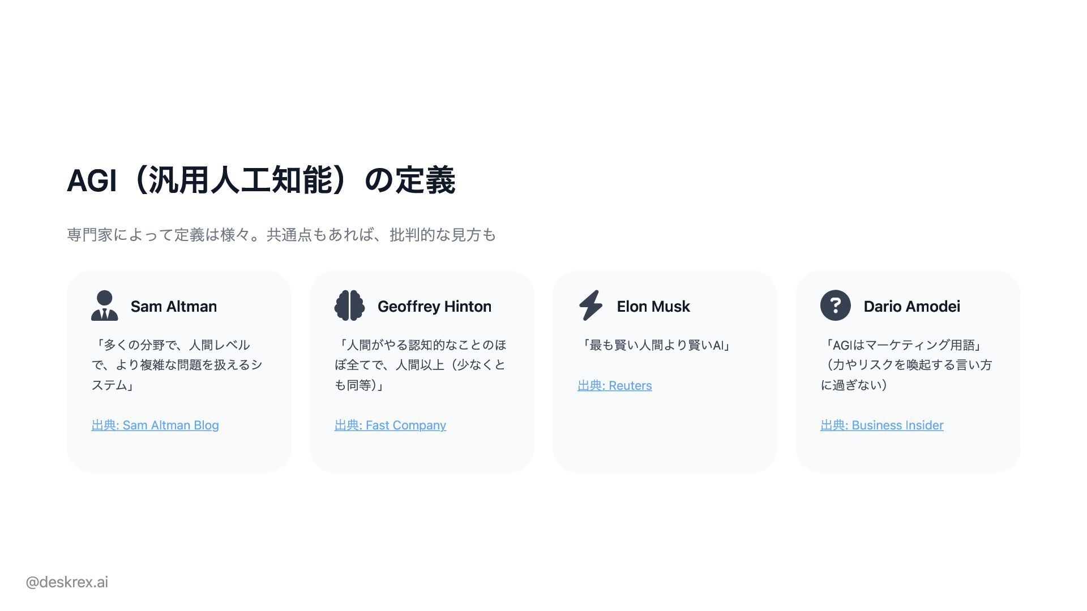This screenshot has width=1087, height=611.
Task: Click Hinton's quote about 認知的なこと
Action: tap(420, 365)
